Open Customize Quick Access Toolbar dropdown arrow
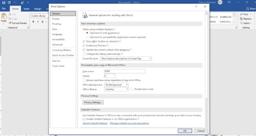Image resolution: width=256 pixels, height=136 pixels. [x=28, y=3]
